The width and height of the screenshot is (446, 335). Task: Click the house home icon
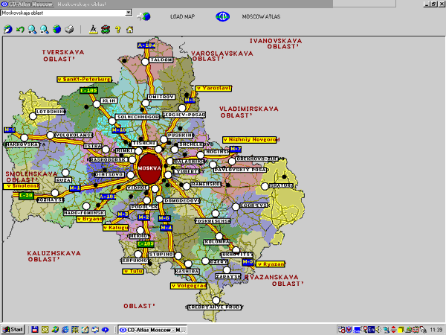129,30
